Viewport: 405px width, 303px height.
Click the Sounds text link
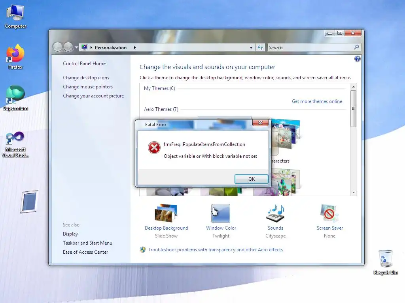coord(275,228)
